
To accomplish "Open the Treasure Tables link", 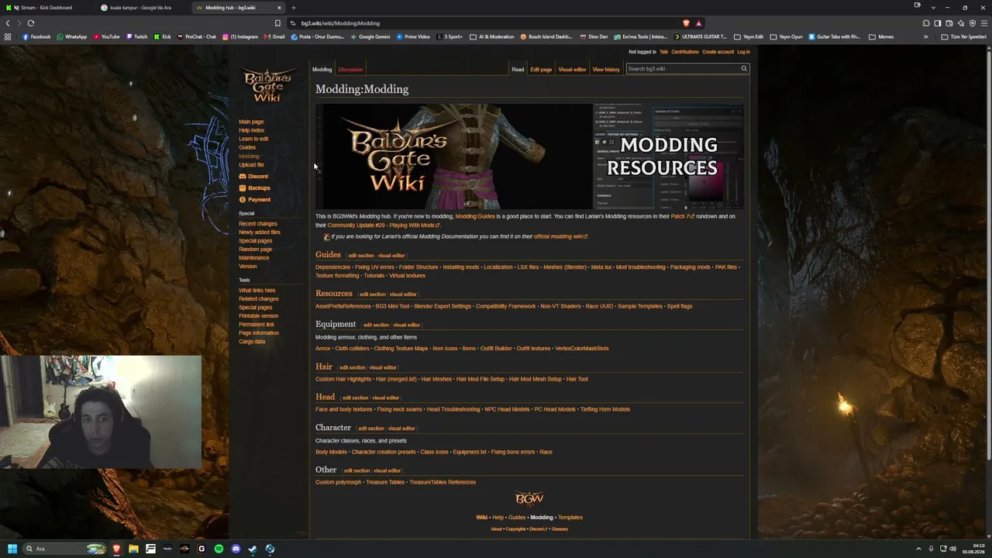I will pos(385,482).
